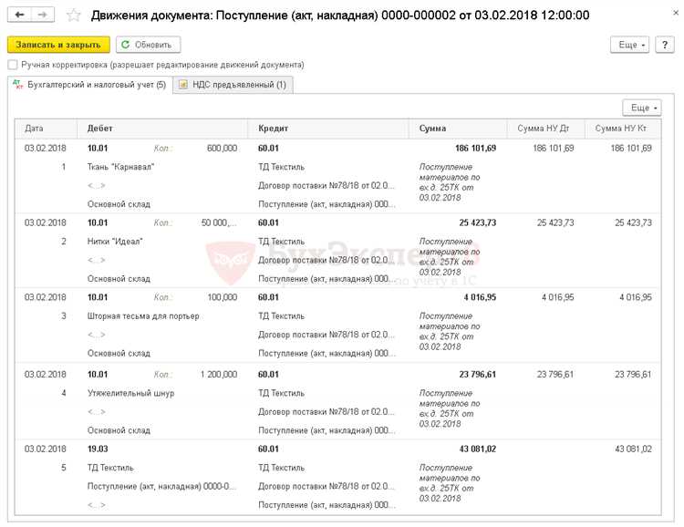This screenshot has width=684, height=527.
Task: Click the 43 081,02 Сумма НУ Кт cell
Action: (x=633, y=449)
